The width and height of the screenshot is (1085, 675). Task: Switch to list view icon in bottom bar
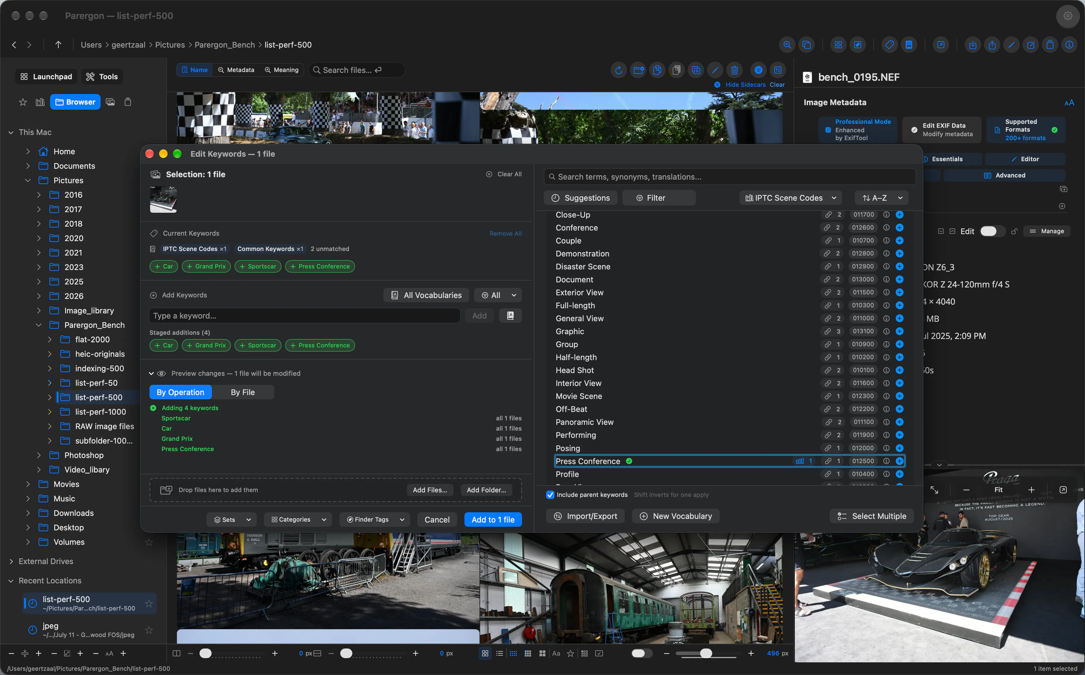tap(499, 653)
